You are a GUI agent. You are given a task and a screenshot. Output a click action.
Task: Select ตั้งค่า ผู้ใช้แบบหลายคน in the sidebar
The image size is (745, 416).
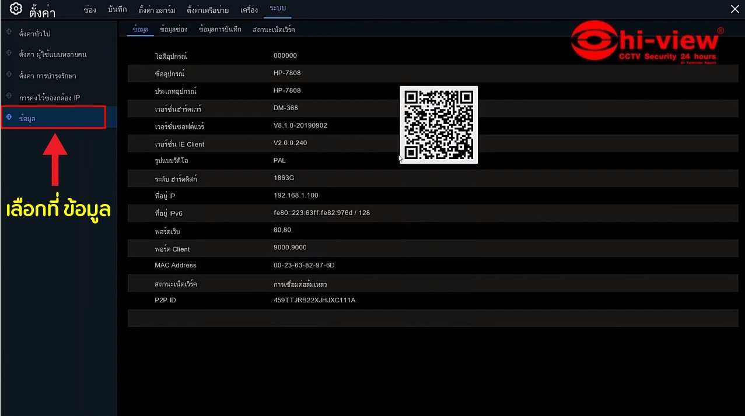53,54
